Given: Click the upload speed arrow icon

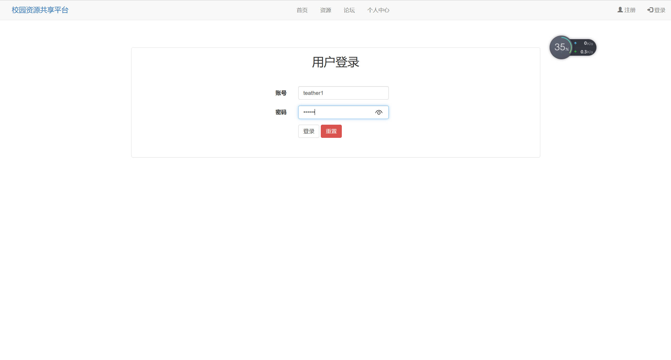Looking at the screenshot, I should click(x=575, y=43).
